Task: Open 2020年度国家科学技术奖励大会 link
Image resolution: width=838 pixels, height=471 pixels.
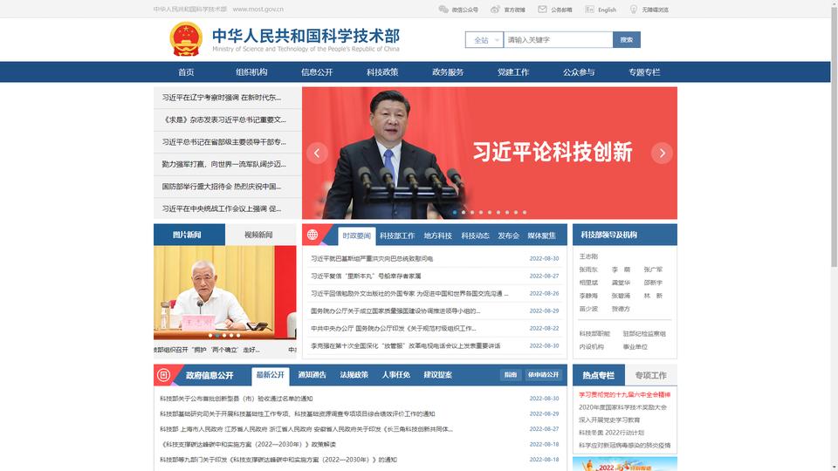Action: tap(622, 407)
